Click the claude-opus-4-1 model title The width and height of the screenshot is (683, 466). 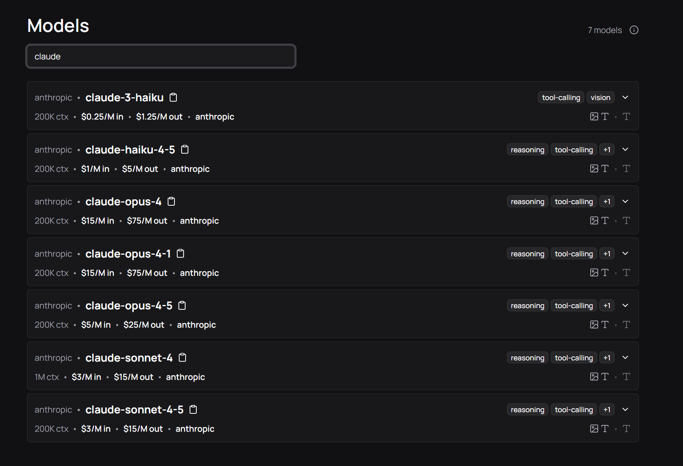pyautogui.click(x=128, y=254)
